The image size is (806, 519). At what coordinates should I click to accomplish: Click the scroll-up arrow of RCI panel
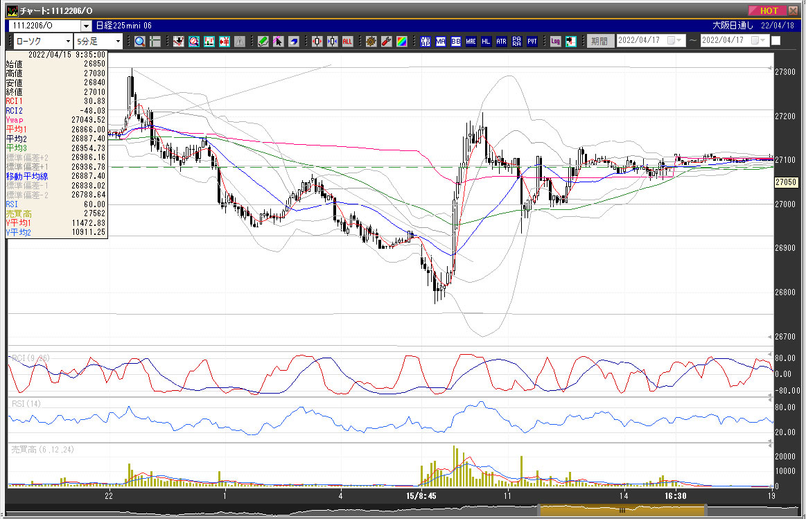click(x=769, y=355)
